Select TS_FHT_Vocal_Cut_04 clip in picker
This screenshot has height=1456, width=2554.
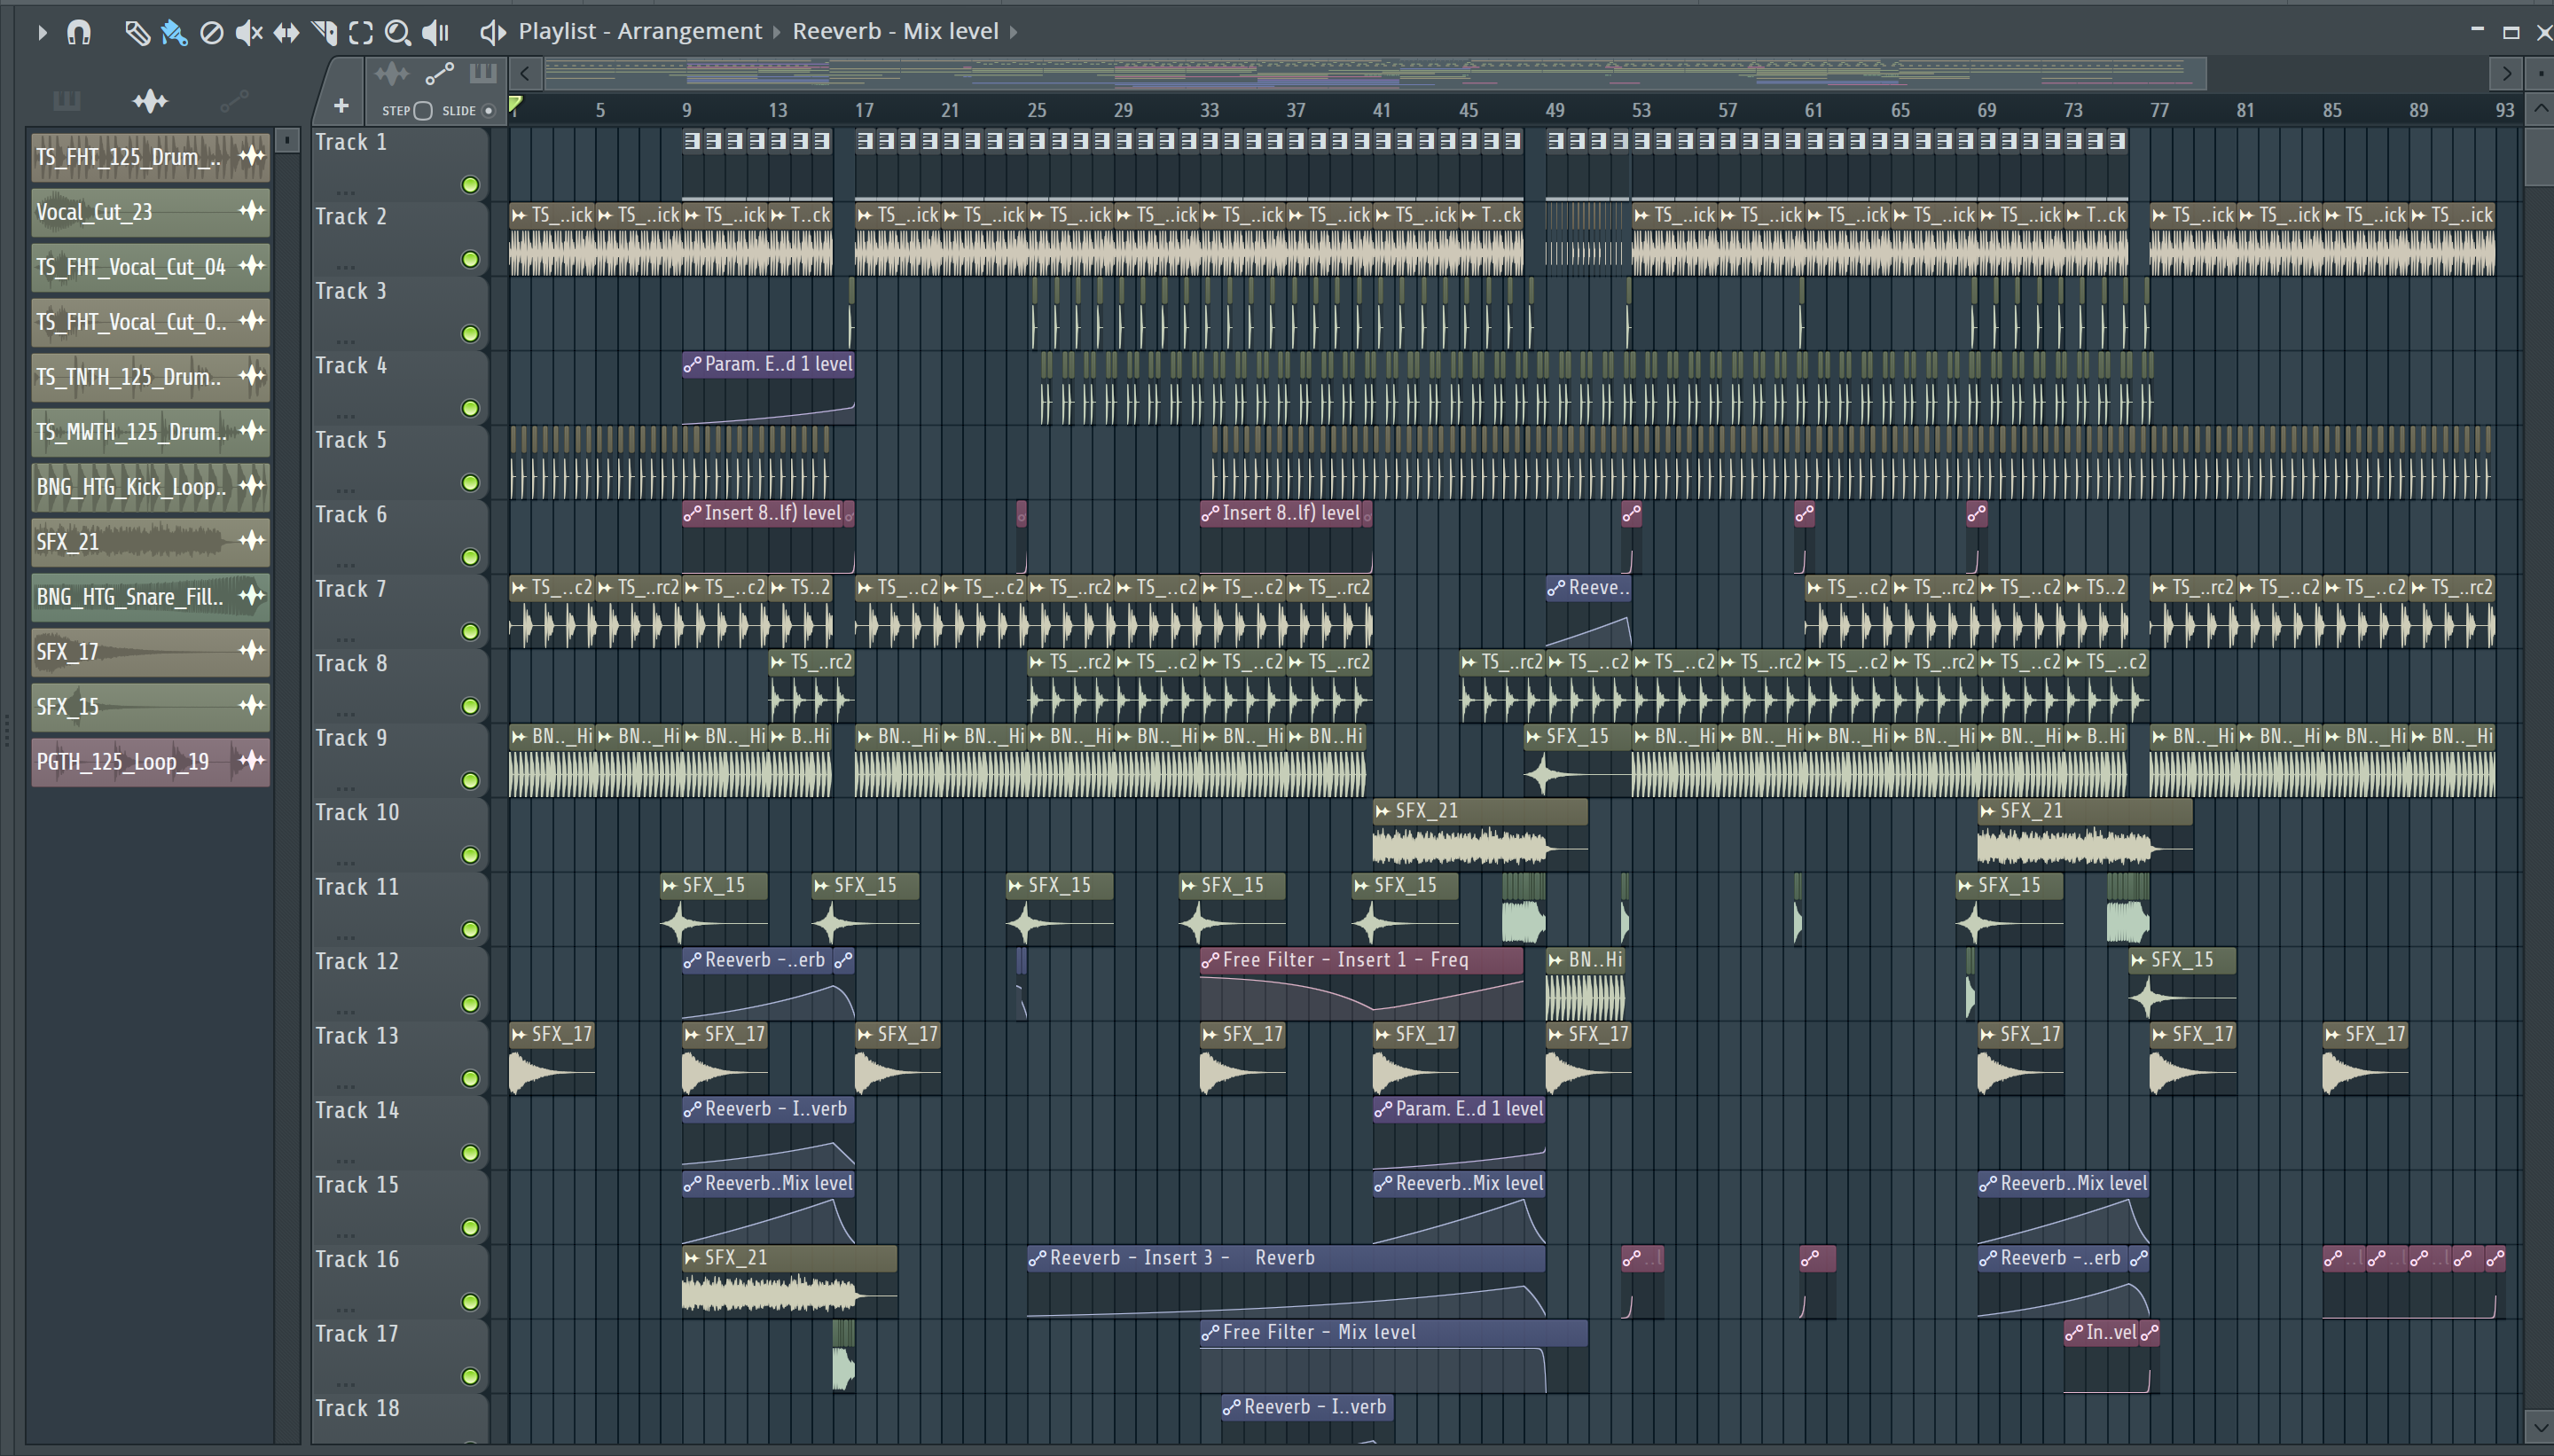click(150, 267)
